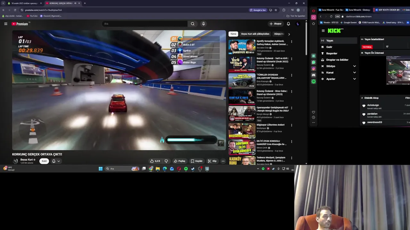Select Beyaz Kurt adlı yükleyiciden chip
Screen dimensions: 410x230
coord(255,34)
